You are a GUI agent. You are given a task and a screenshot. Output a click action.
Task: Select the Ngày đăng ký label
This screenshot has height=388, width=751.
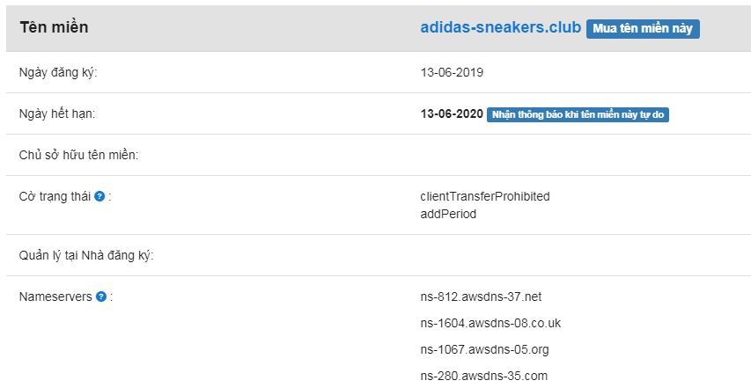[58, 72]
